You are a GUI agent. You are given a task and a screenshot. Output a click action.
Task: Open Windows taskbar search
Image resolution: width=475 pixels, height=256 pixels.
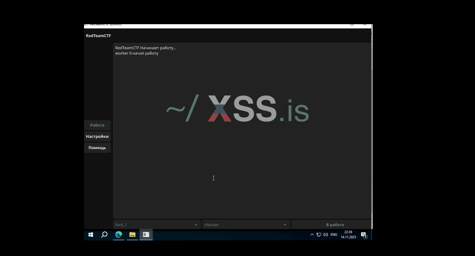(104, 235)
